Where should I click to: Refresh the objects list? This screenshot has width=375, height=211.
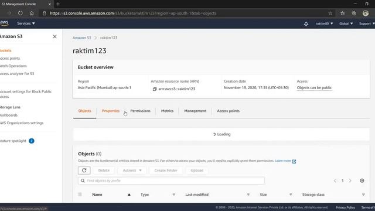pyautogui.click(x=84, y=171)
